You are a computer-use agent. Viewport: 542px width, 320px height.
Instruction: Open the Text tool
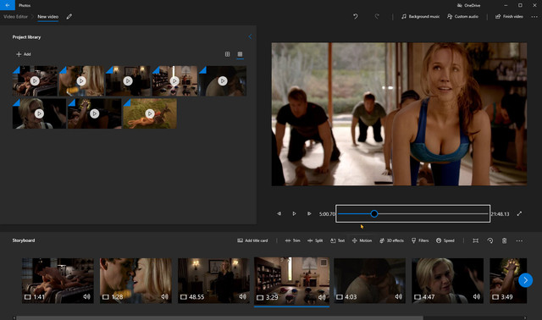(x=338, y=240)
